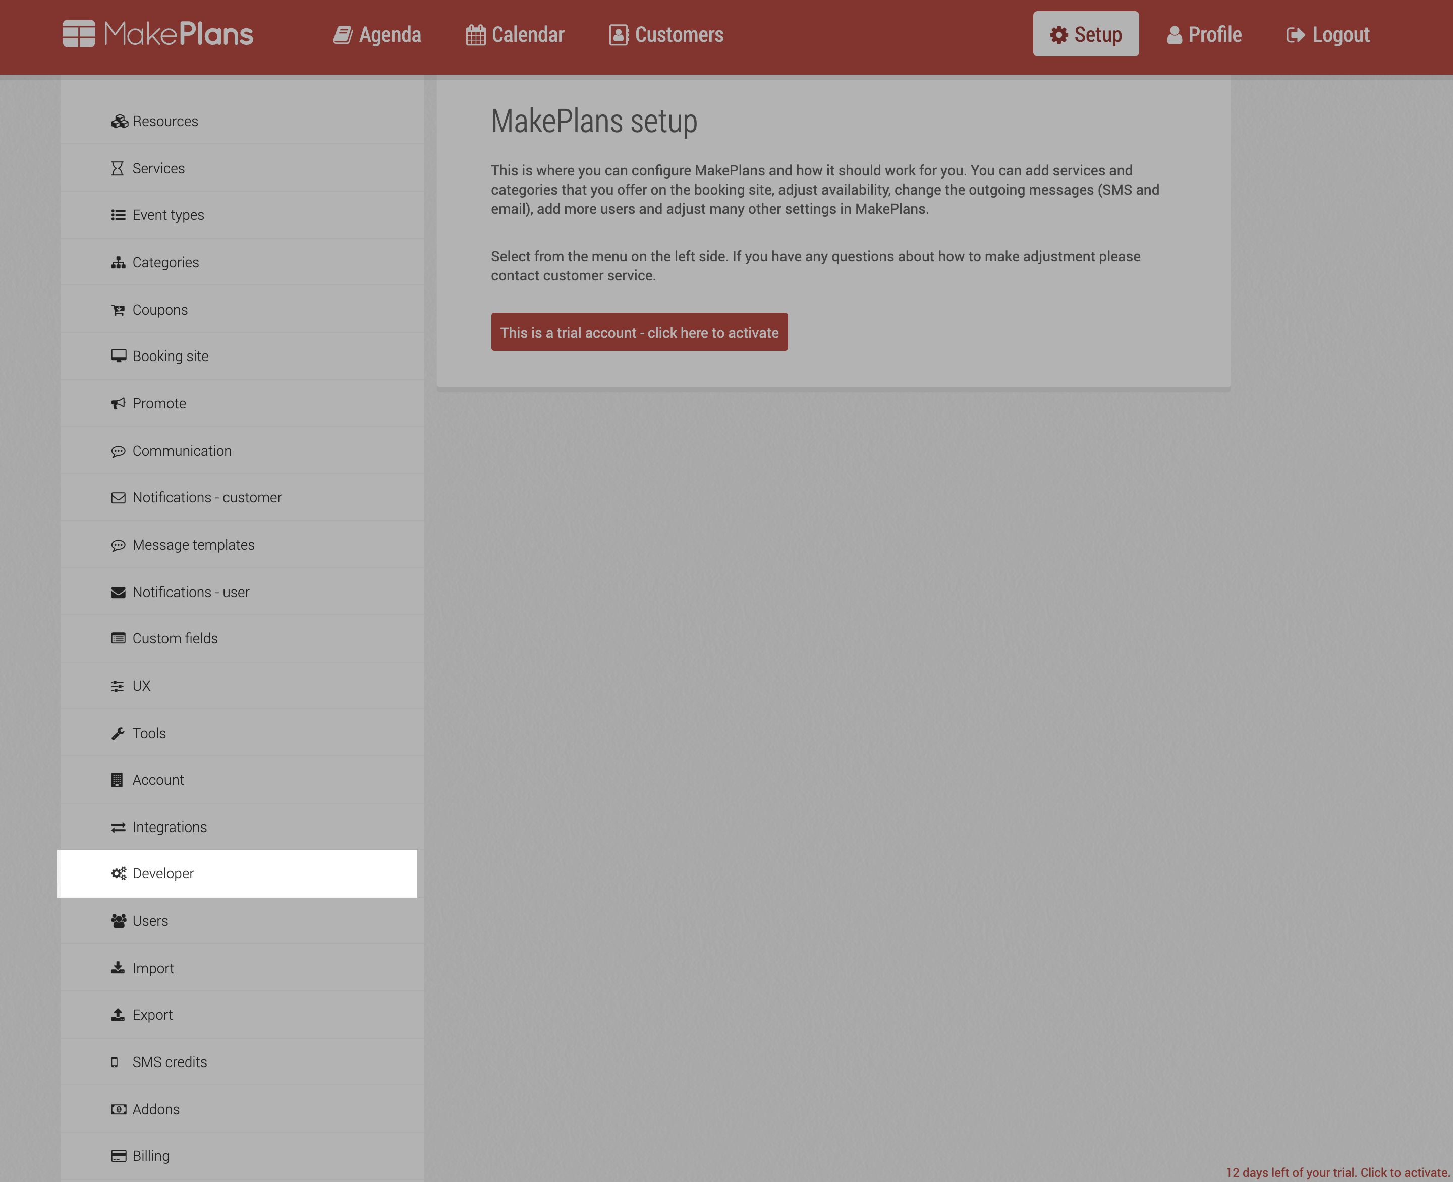Open Notifications - customer settings

coord(242,498)
